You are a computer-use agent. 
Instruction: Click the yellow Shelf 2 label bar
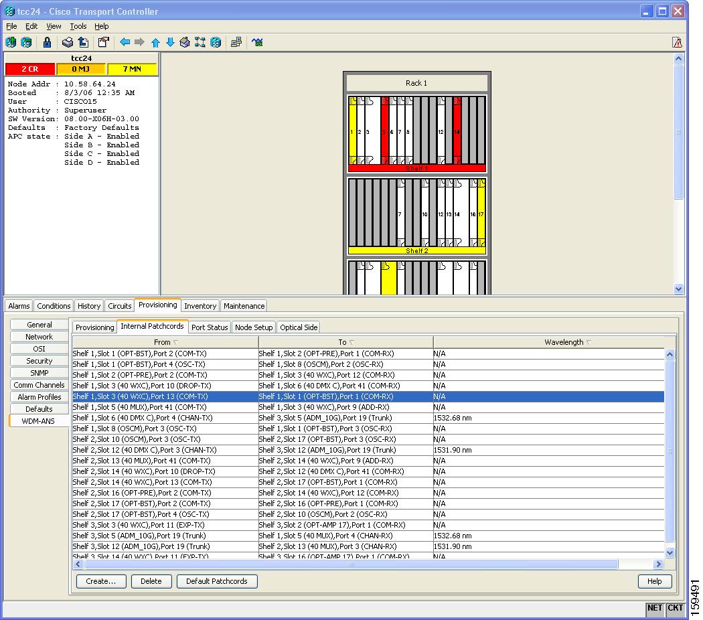pyautogui.click(x=417, y=250)
